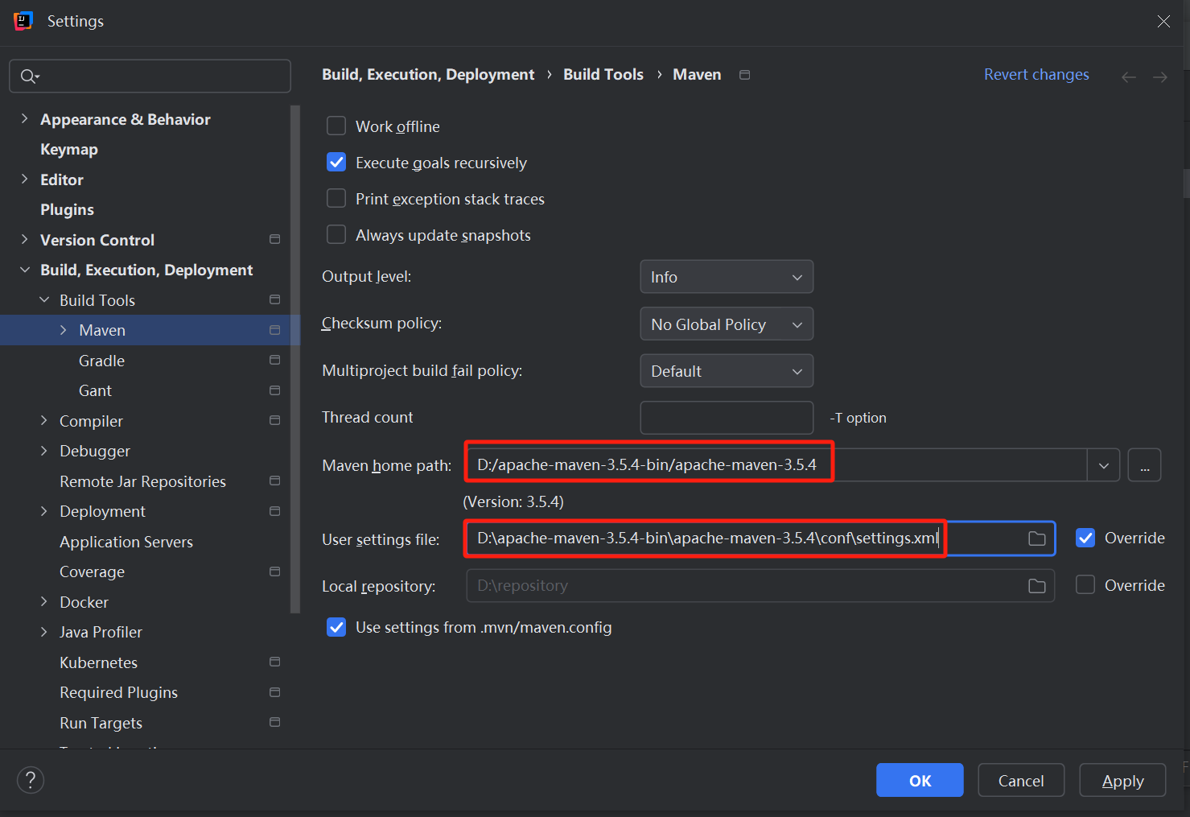Open Remote Jar Repositories settings

click(143, 481)
